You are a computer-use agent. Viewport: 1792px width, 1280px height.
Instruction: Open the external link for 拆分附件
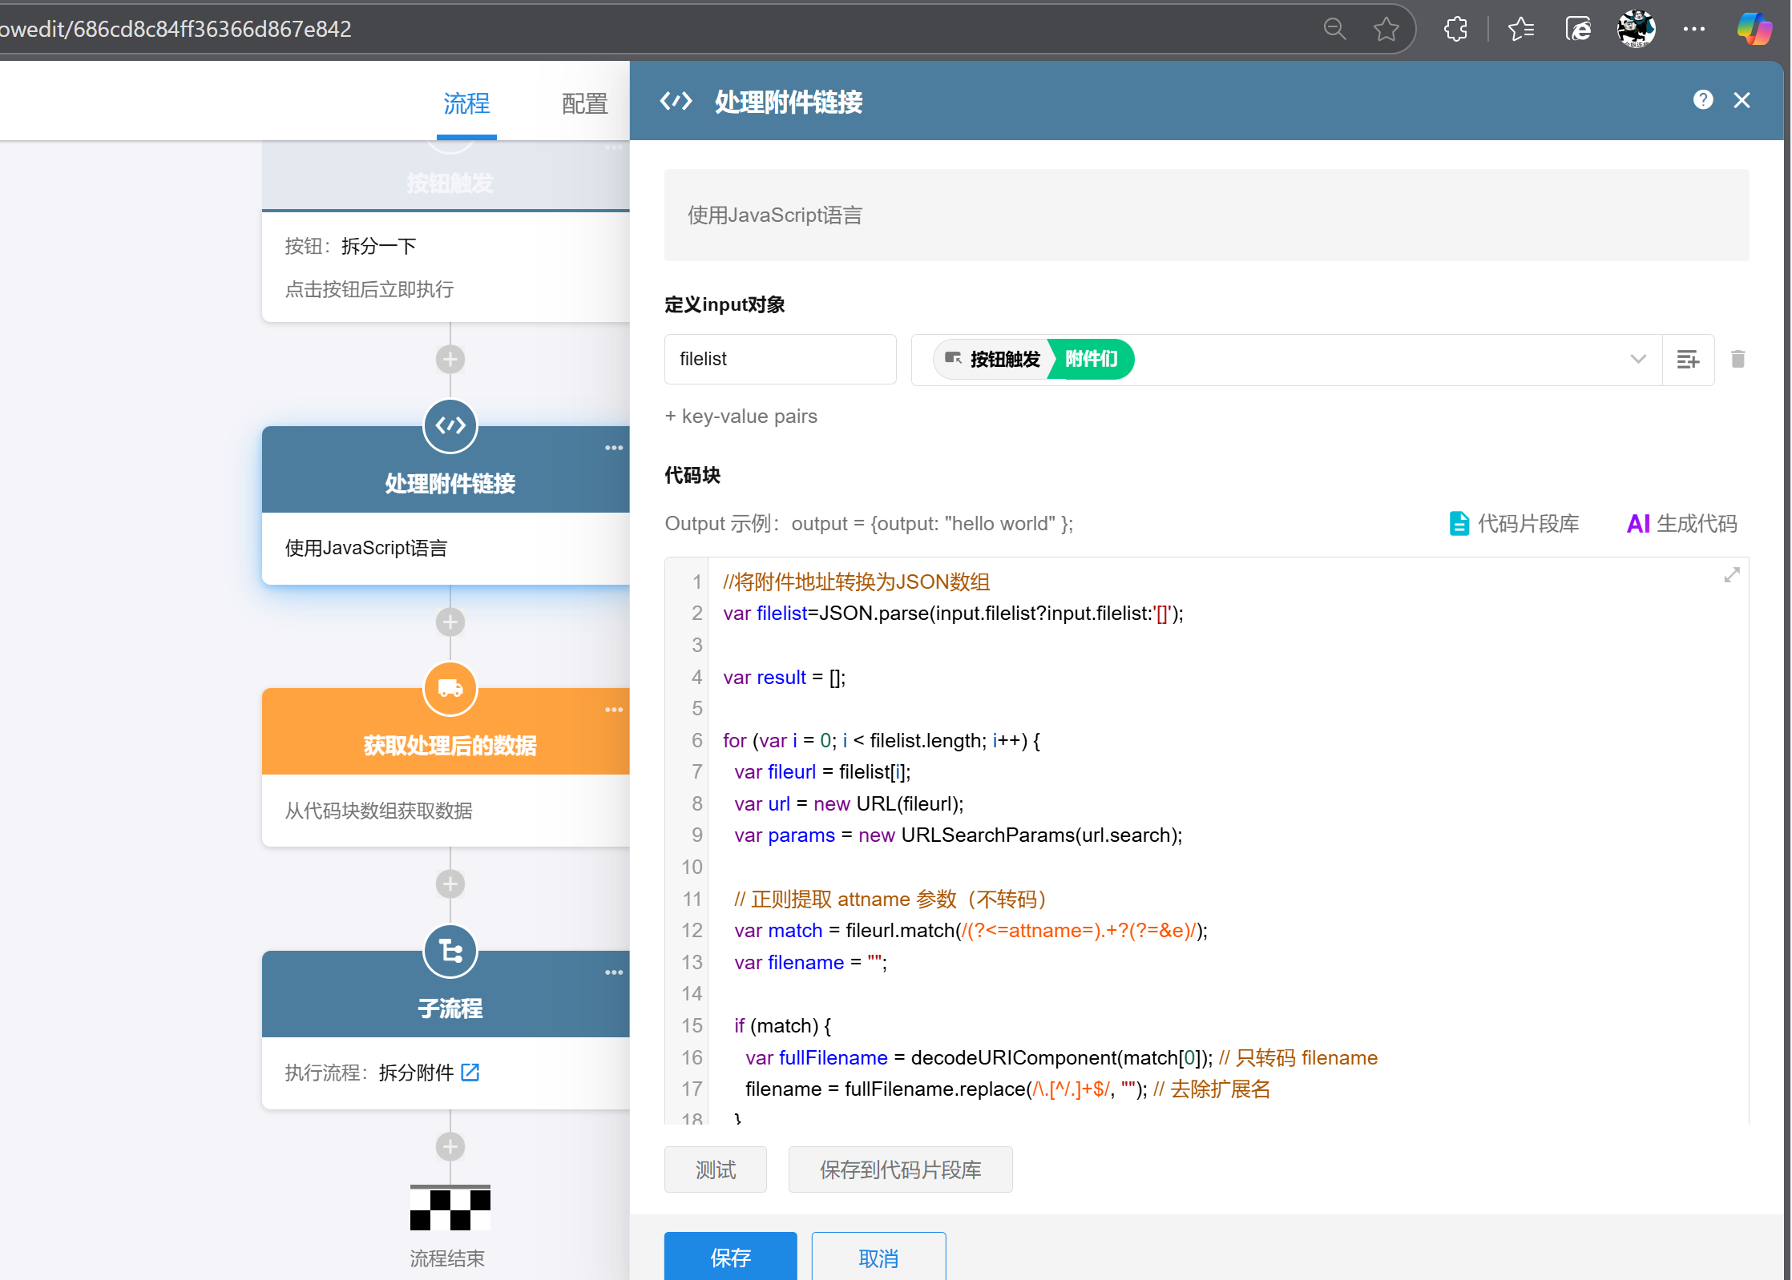(470, 1073)
